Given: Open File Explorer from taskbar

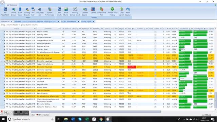Looking at the screenshot, I should [x=66, y=119].
